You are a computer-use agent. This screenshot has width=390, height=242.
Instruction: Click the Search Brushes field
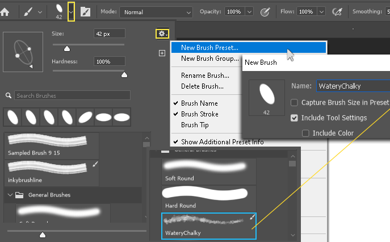[72, 95]
